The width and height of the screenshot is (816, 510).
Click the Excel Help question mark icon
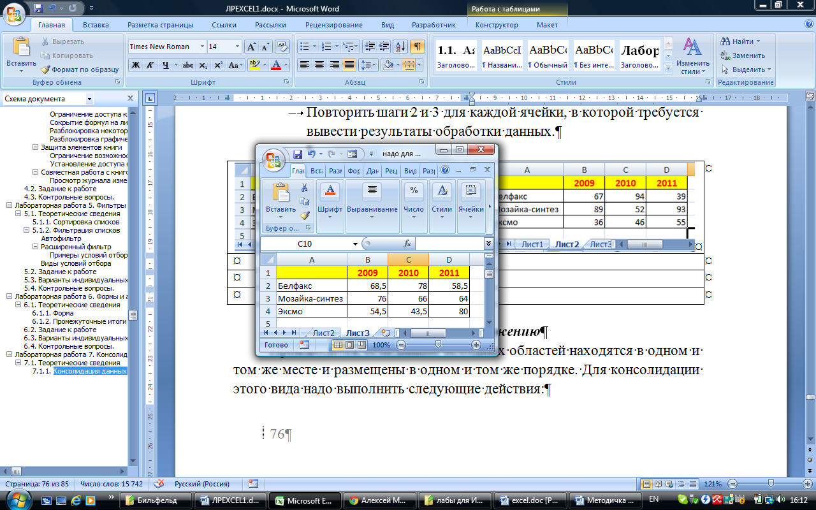(x=445, y=170)
